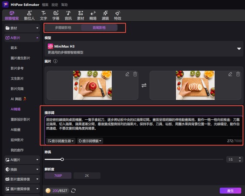Select 重新設計影片 in the sidebar
Screen dimensions: 245x196
(20, 119)
